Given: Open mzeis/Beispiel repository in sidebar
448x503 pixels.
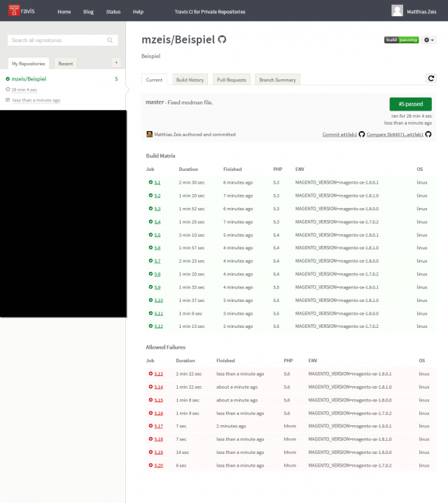Looking at the screenshot, I should (29, 79).
